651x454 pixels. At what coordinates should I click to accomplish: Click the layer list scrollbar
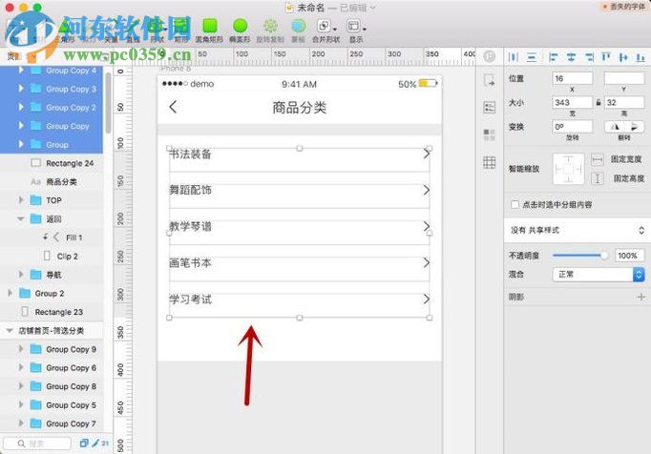coord(109,103)
